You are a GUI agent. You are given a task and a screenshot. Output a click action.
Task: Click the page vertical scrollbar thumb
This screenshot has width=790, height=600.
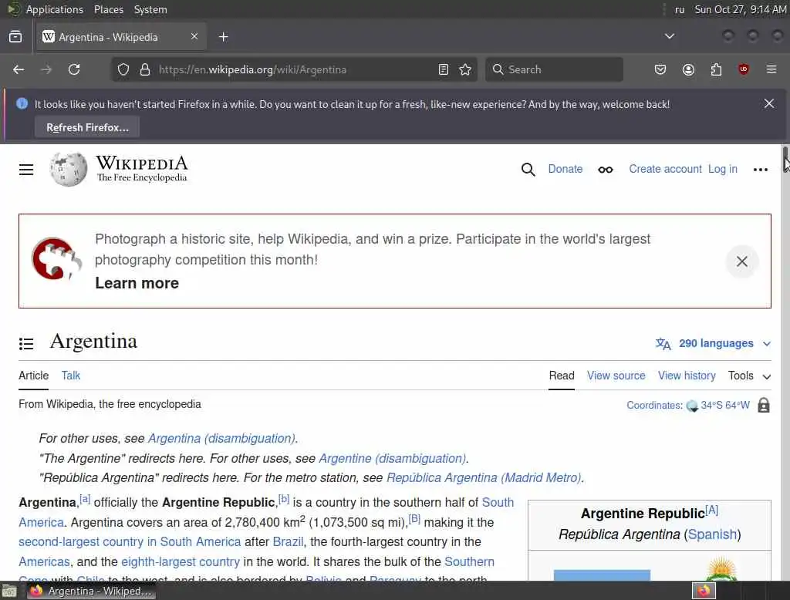coord(785,159)
